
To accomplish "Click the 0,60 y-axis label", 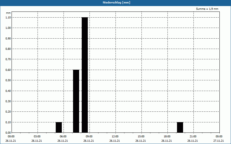I will click(x=8, y=70).
